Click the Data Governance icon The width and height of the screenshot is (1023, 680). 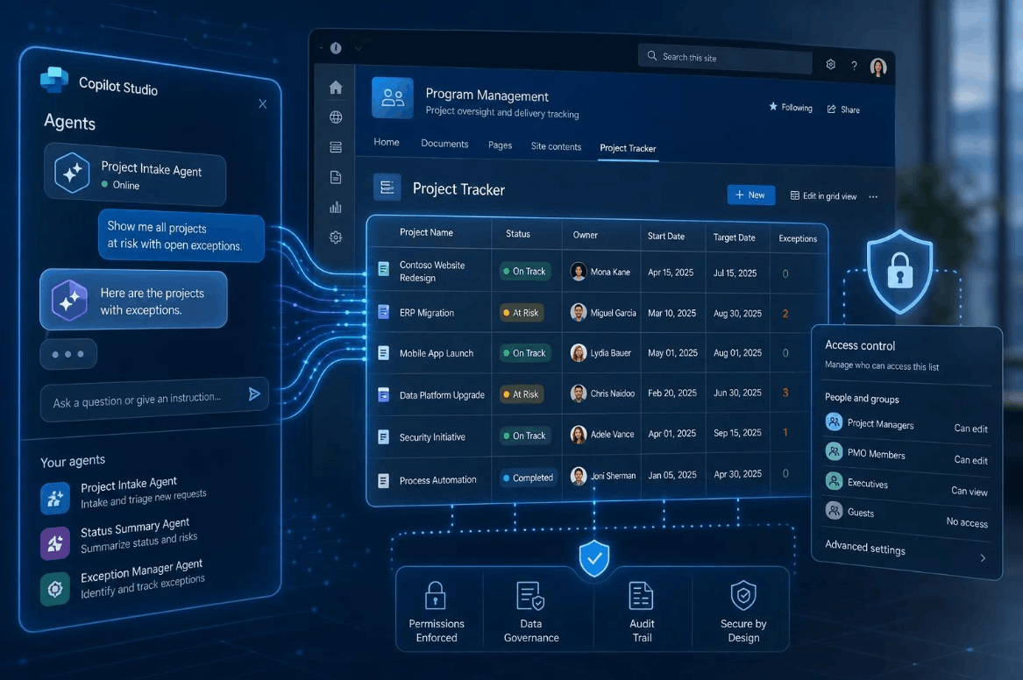pos(530,595)
